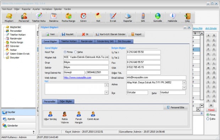The image size is (220, 140).
Task: Open the Kayıtlar navigation pane
Action: click(x=18, y=112)
